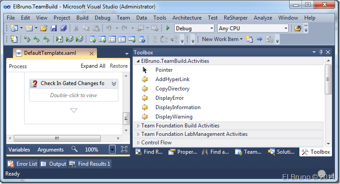Select the CopyDirectory activity in Toolbox
This screenshot has height=184, width=340.
point(172,89)
